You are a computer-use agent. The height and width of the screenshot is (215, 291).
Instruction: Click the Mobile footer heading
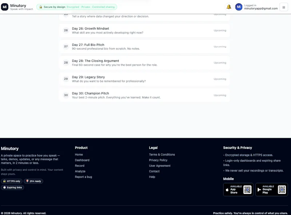(x=228, y=179)
